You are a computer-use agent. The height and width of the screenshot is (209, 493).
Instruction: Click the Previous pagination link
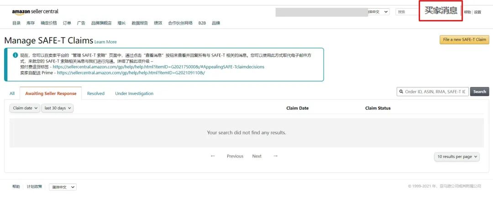point(235,156)
